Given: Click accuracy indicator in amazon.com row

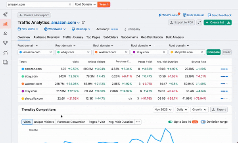Looking at the screenshot, I should 224,69.
